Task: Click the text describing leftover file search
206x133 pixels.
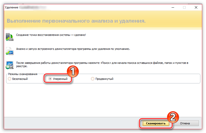Action: (102, 64)
